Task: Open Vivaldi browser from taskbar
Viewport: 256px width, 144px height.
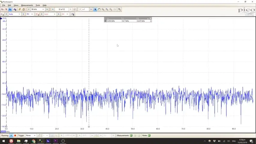Action: 11,141
